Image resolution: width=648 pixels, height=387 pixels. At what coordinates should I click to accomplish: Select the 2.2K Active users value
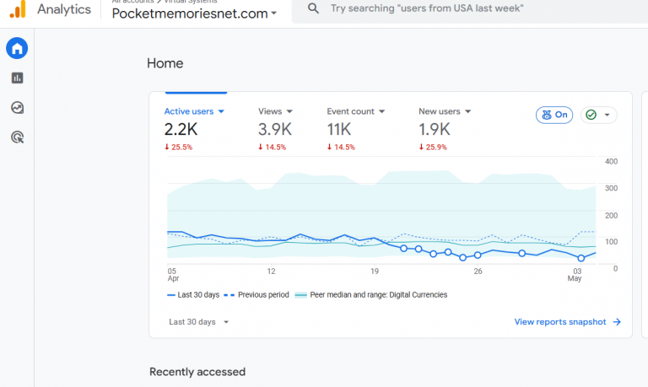(x=181, y=130)
